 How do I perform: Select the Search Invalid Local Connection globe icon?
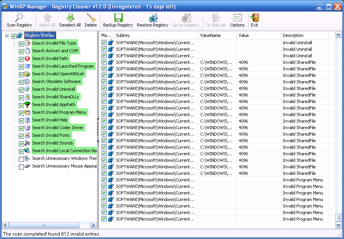27,151
